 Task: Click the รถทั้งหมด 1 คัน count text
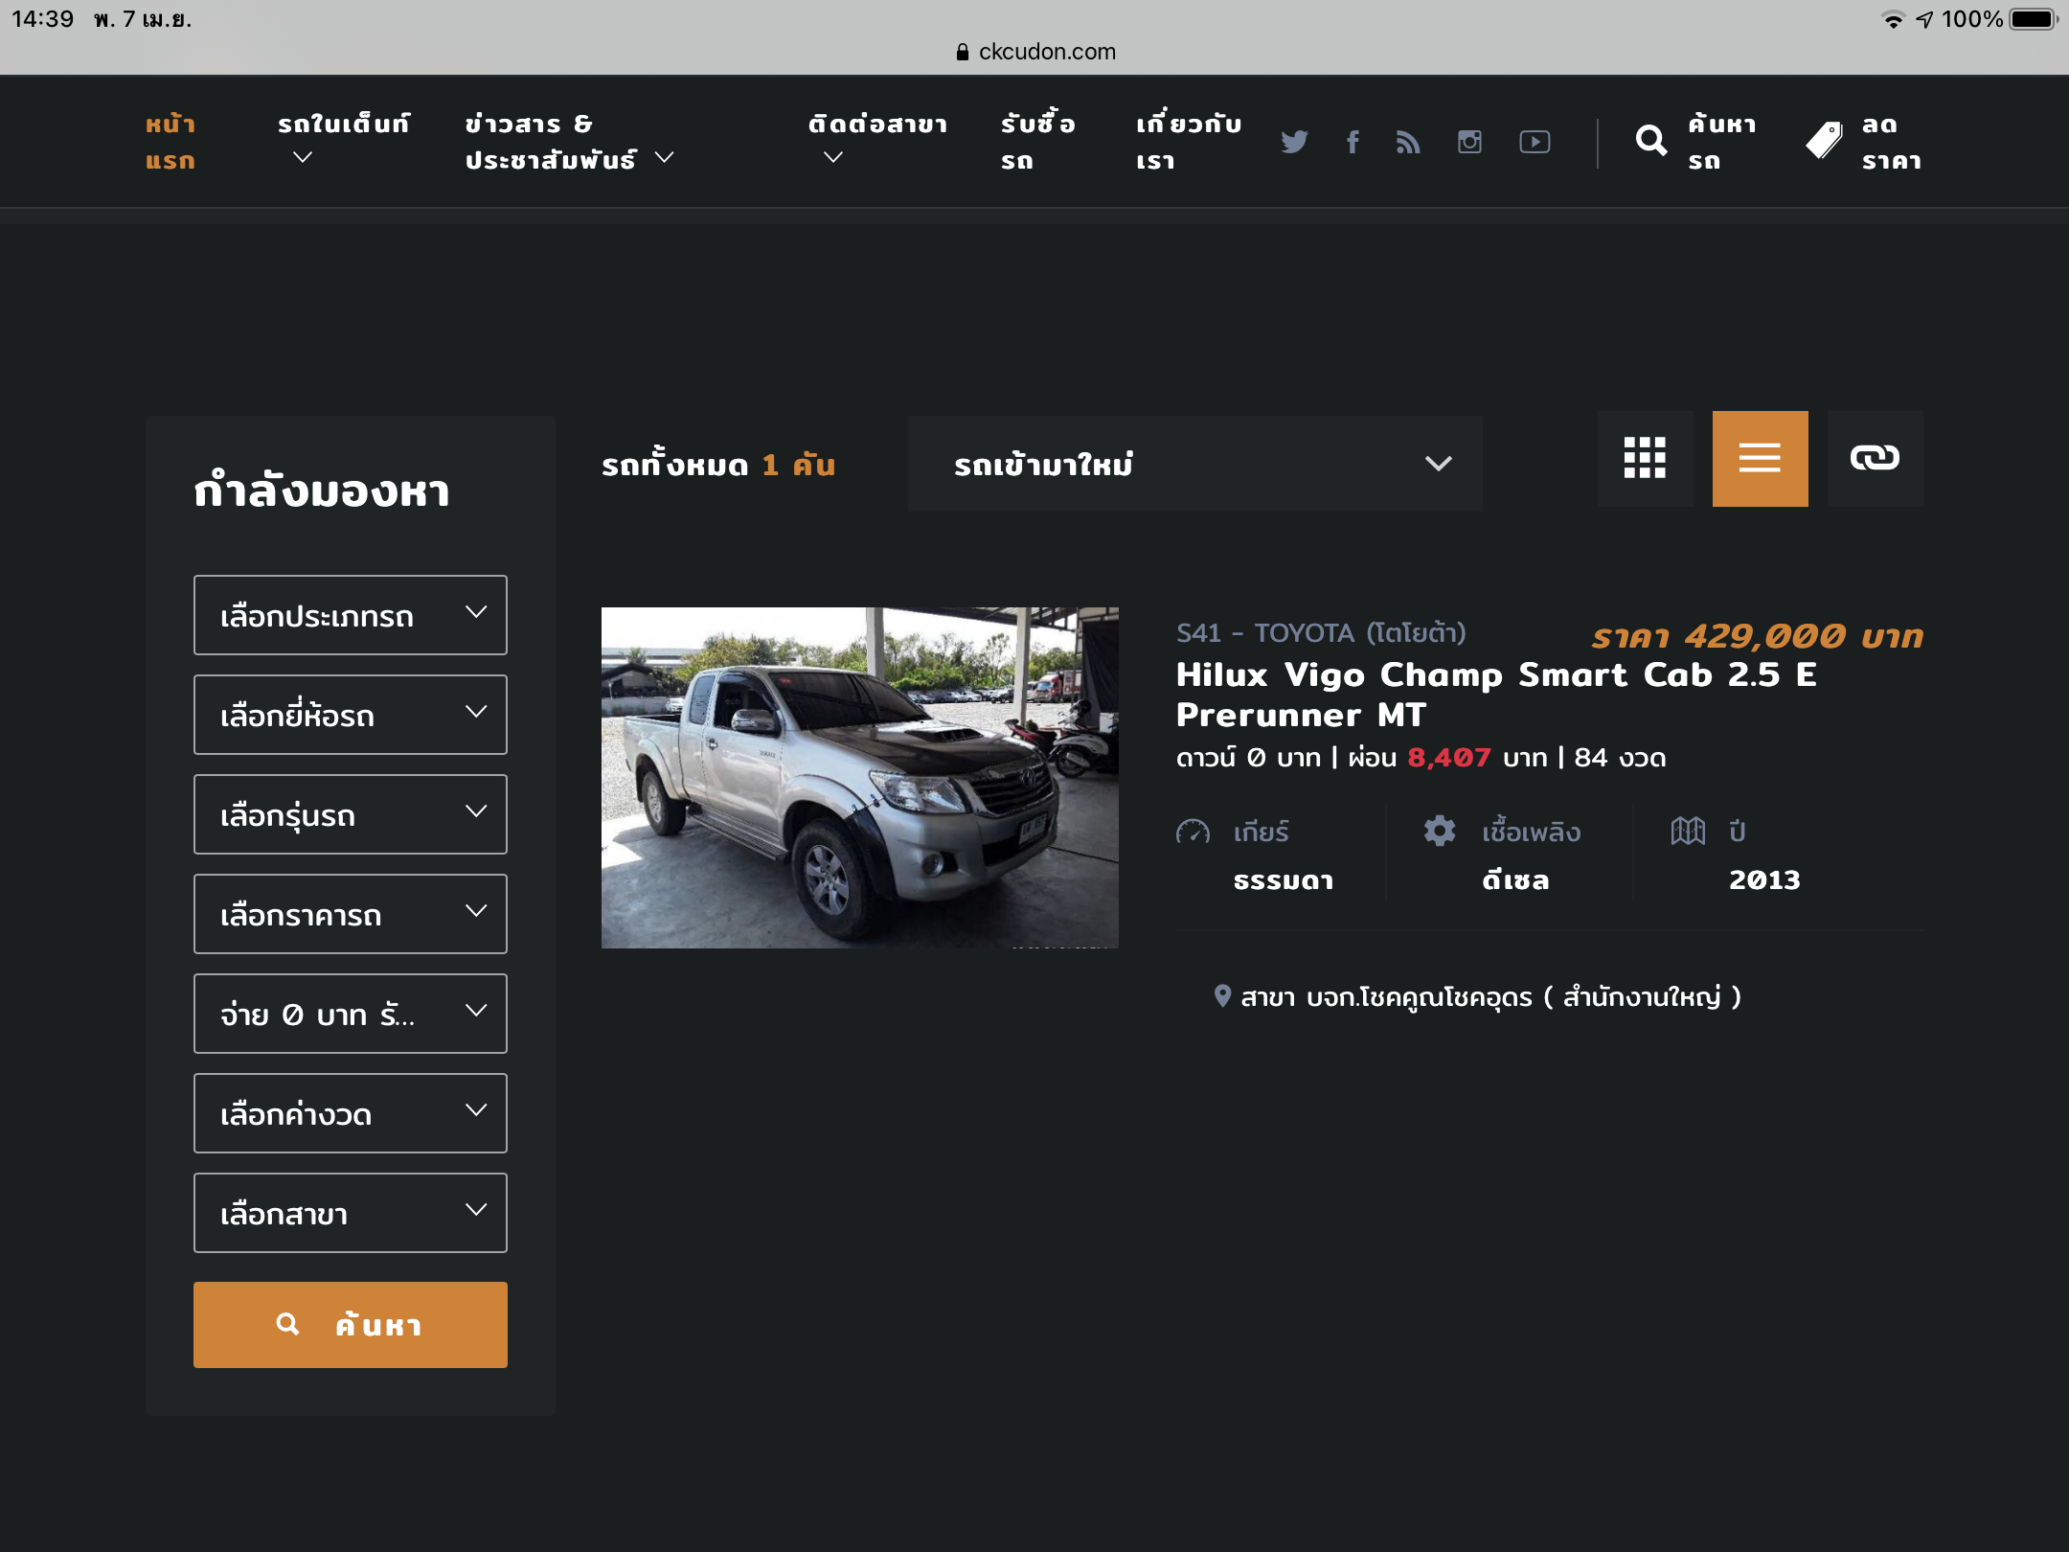718,465
